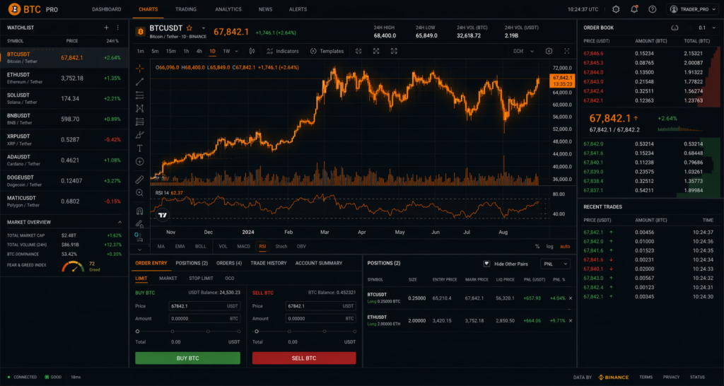Check the Hide Other Pairs checkbox
724x386 pixels.
click(x=486, y=264)
